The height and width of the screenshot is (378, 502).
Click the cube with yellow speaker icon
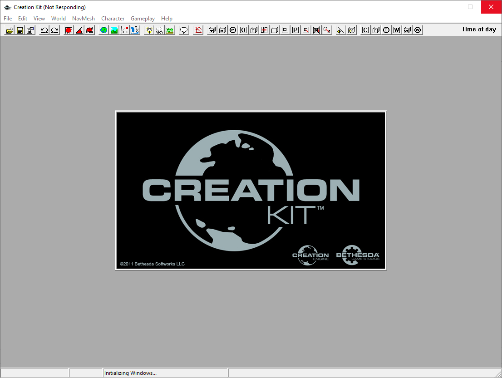click(x=351, y=30)
